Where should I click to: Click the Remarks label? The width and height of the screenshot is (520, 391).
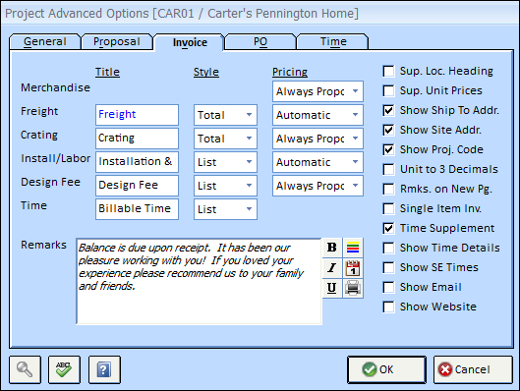[x=43, y=245]
